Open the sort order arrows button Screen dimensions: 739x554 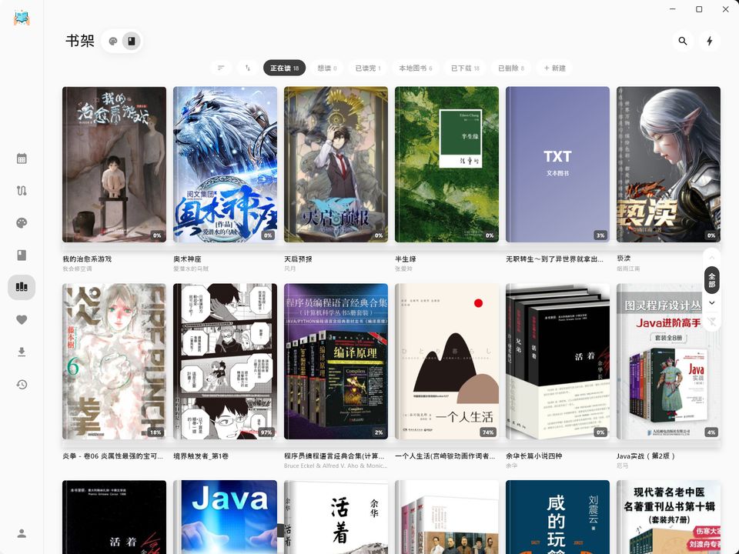(248, 68)
